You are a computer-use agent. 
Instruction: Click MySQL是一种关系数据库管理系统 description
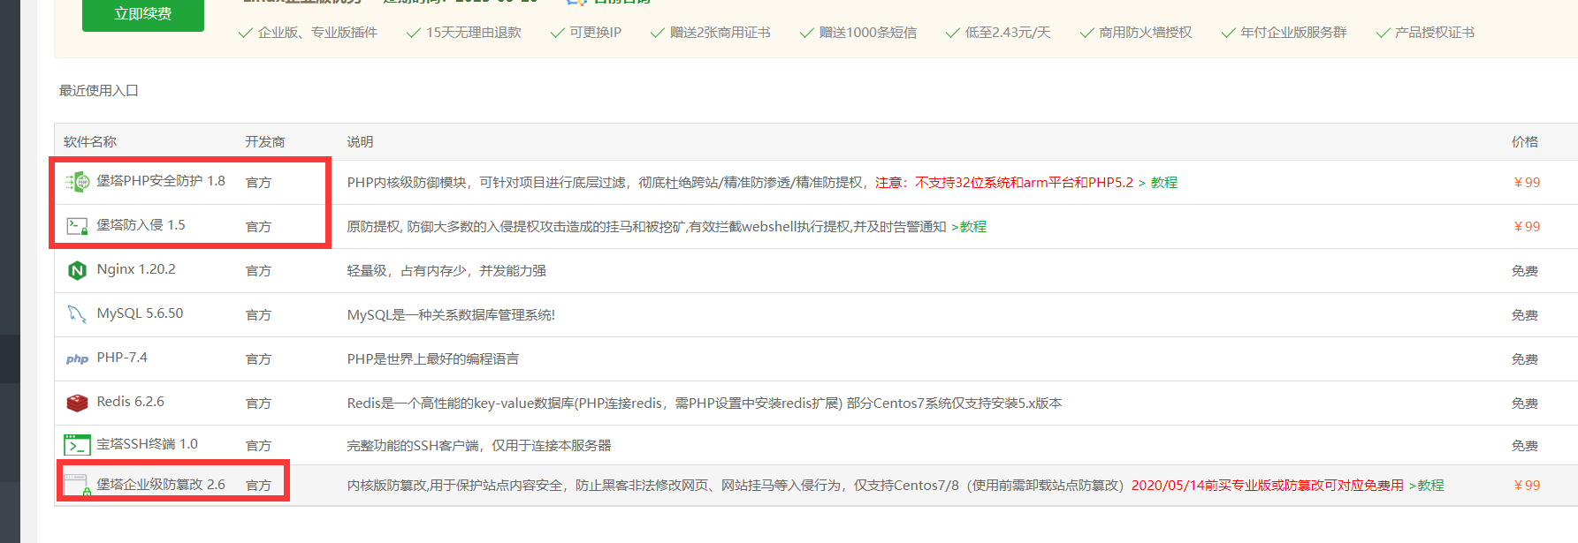[451, 315]
